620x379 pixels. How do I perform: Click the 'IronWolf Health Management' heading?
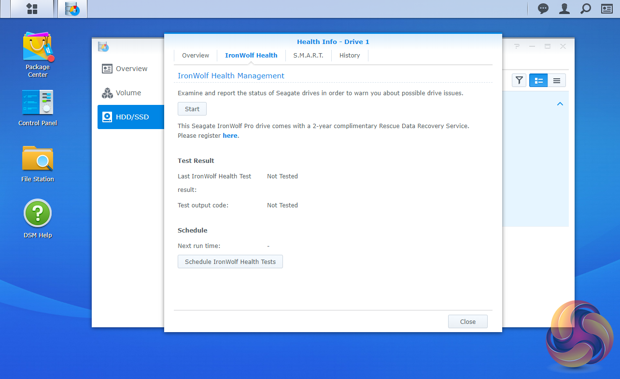pyautogui.click(x=231, y=76)
